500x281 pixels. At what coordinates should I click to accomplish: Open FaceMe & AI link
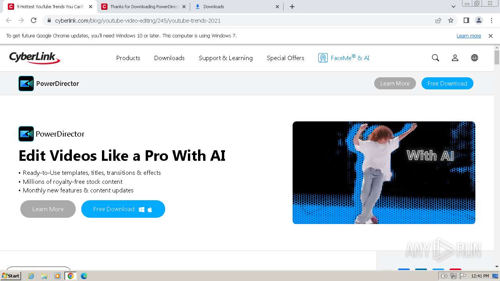click(x=350, y=58)
